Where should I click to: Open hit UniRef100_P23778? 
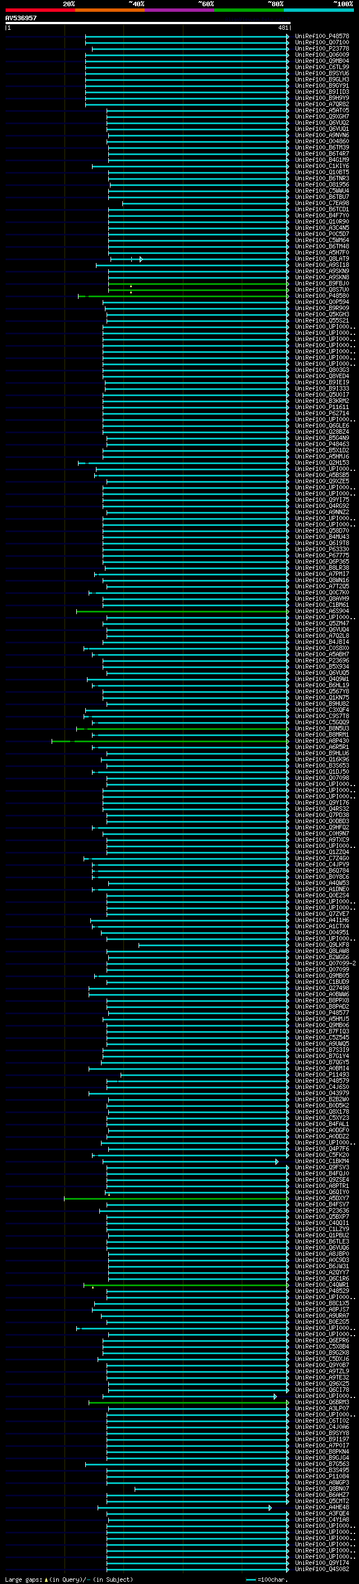point(322,48)
